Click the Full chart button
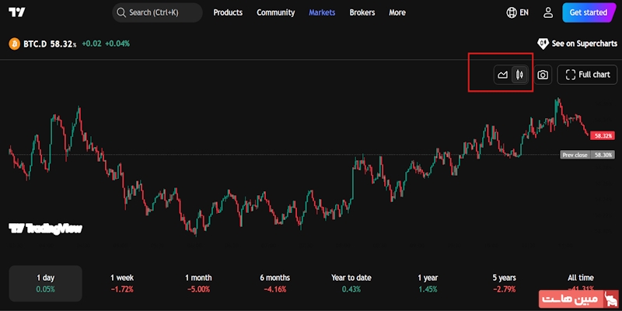Screen dimensions: 622x311 pos(588,75)
